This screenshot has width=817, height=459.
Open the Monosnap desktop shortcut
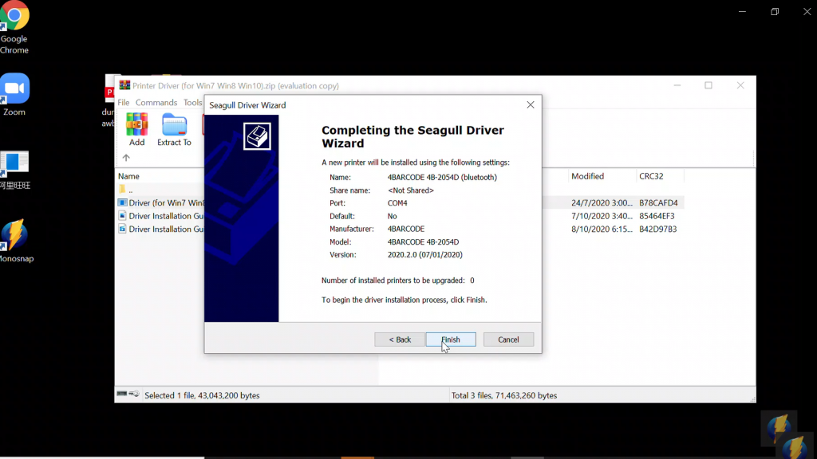pos(16,241)
